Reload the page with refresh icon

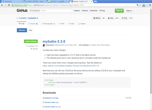(9, 5)
